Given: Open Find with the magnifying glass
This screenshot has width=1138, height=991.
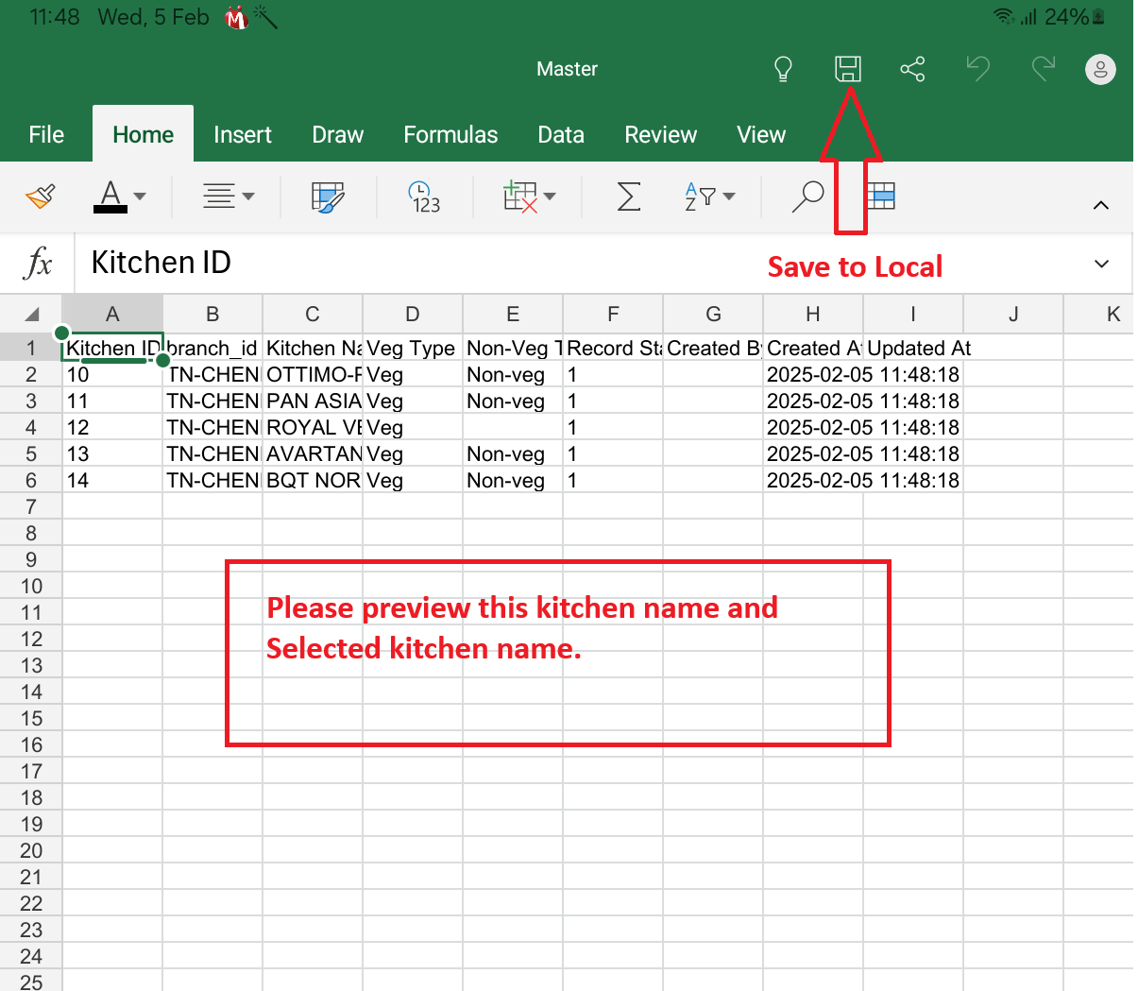Looking at the screenshot, I should 807,196.
